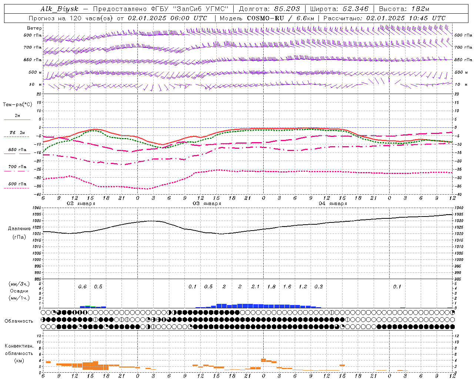474x379 pixels.
Task: Click the model name 'COSMO-RU / 6.6км'
Action: (x=281, y=18)
